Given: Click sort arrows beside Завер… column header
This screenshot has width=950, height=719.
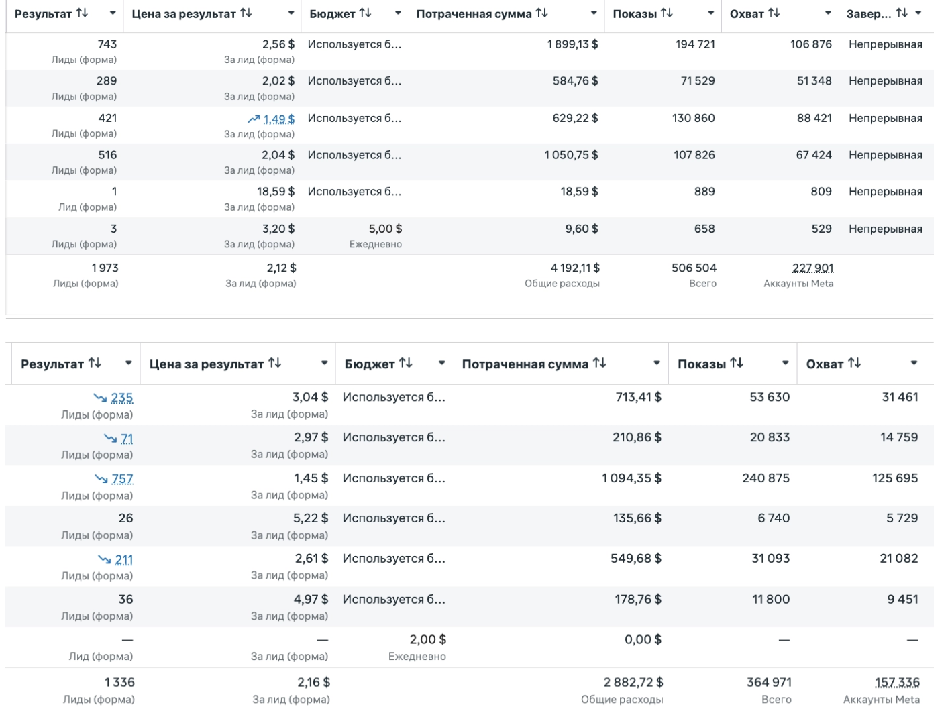Looking at the screenshot, I should (x=902, y=13).
